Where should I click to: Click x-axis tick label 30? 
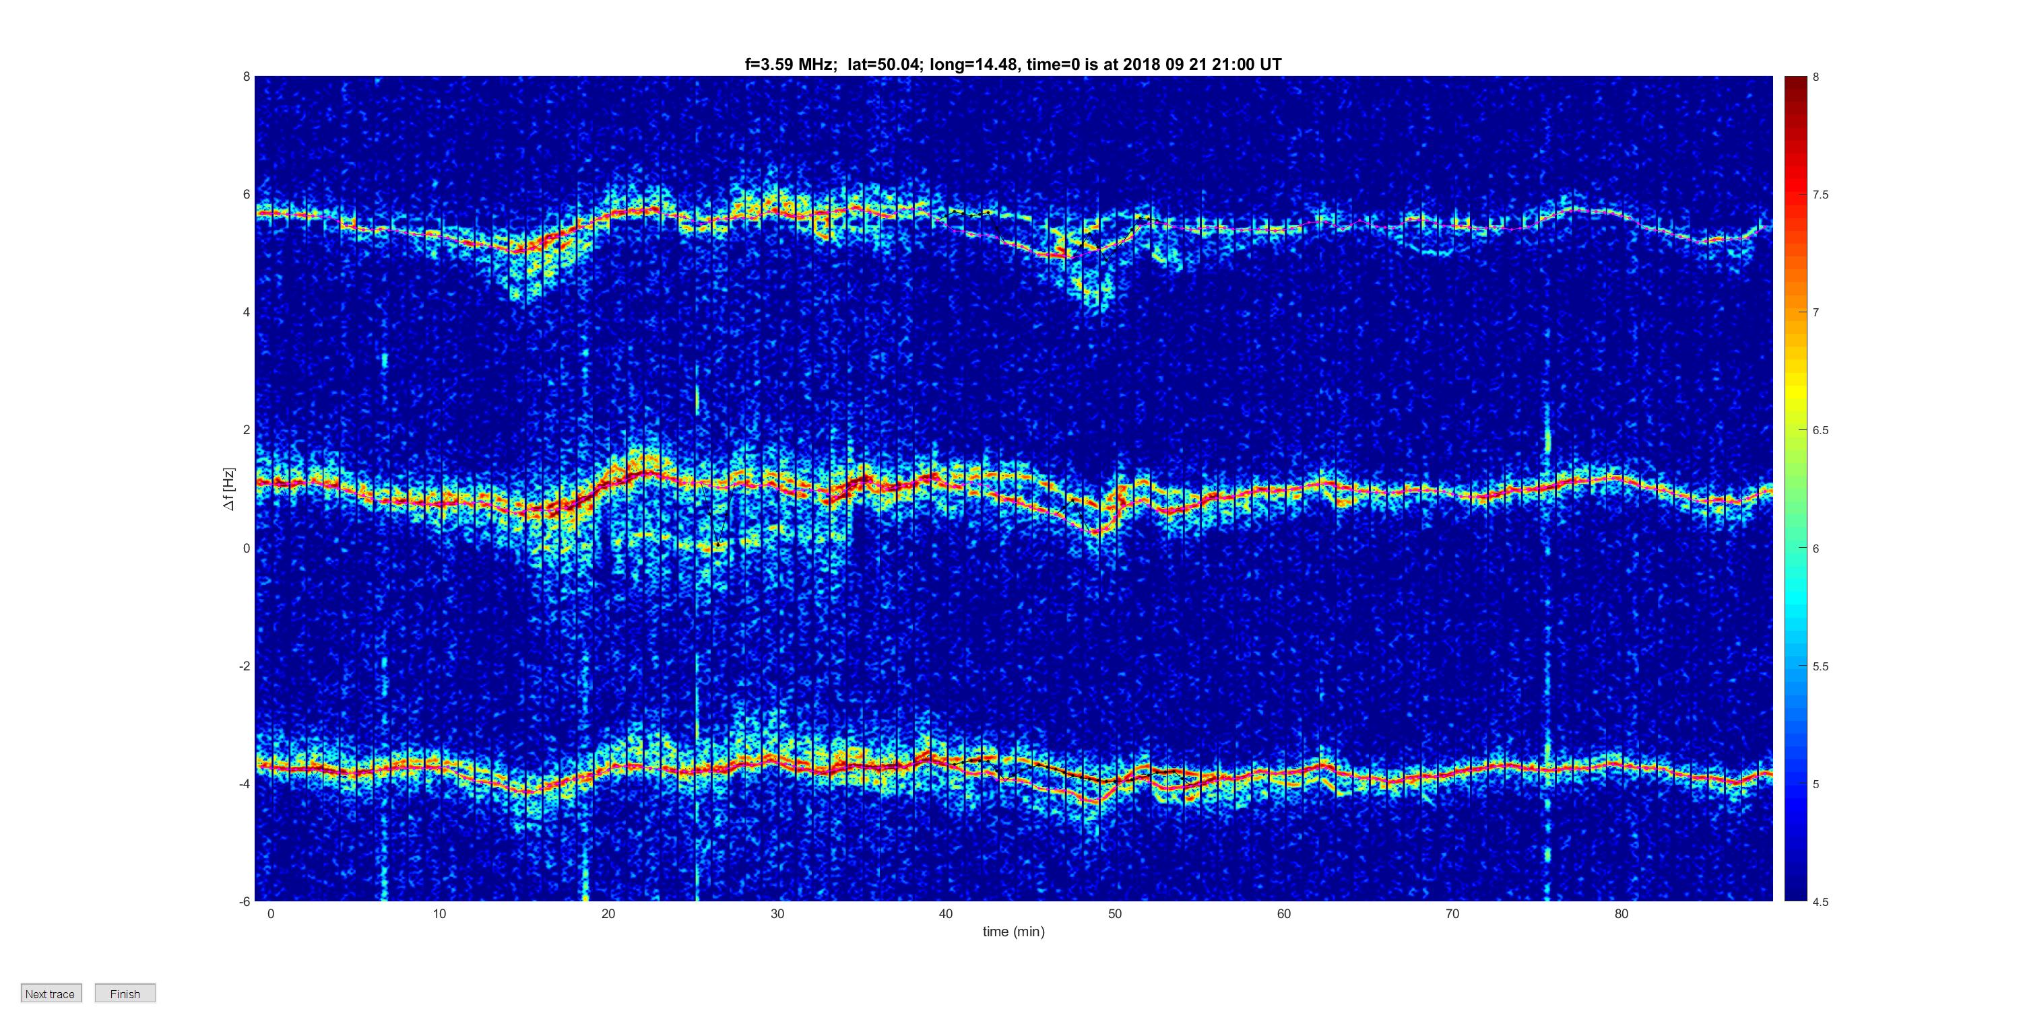pos(777,913)
